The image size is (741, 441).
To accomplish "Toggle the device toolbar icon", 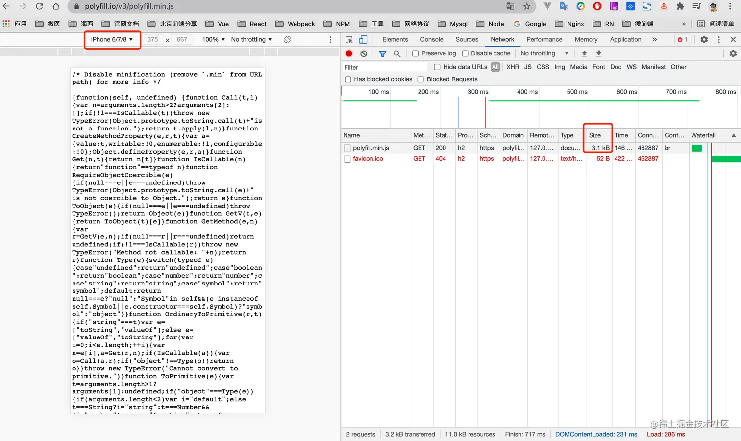I will 363,39.
